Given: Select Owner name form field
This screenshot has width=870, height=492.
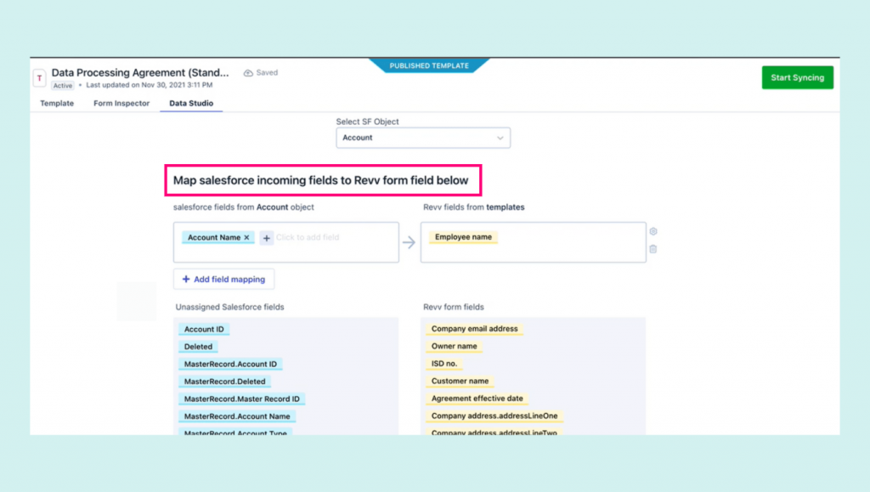Looking at the screenshot, I should 454,346.
